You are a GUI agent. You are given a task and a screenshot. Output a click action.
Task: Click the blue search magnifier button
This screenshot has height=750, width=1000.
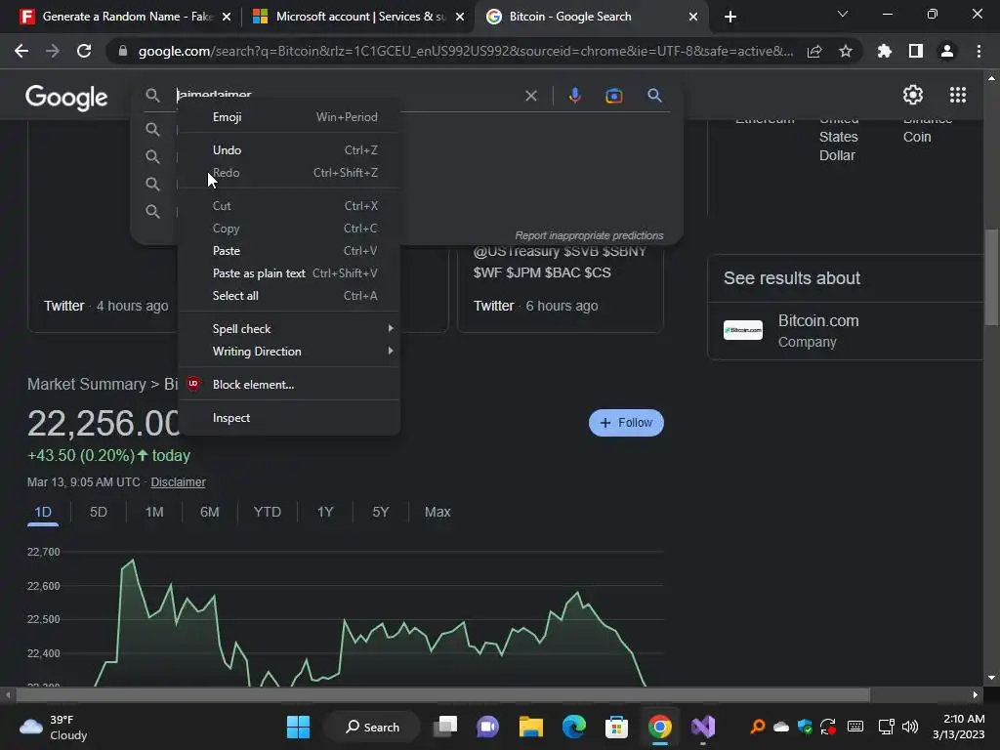[x=654, y=96]
